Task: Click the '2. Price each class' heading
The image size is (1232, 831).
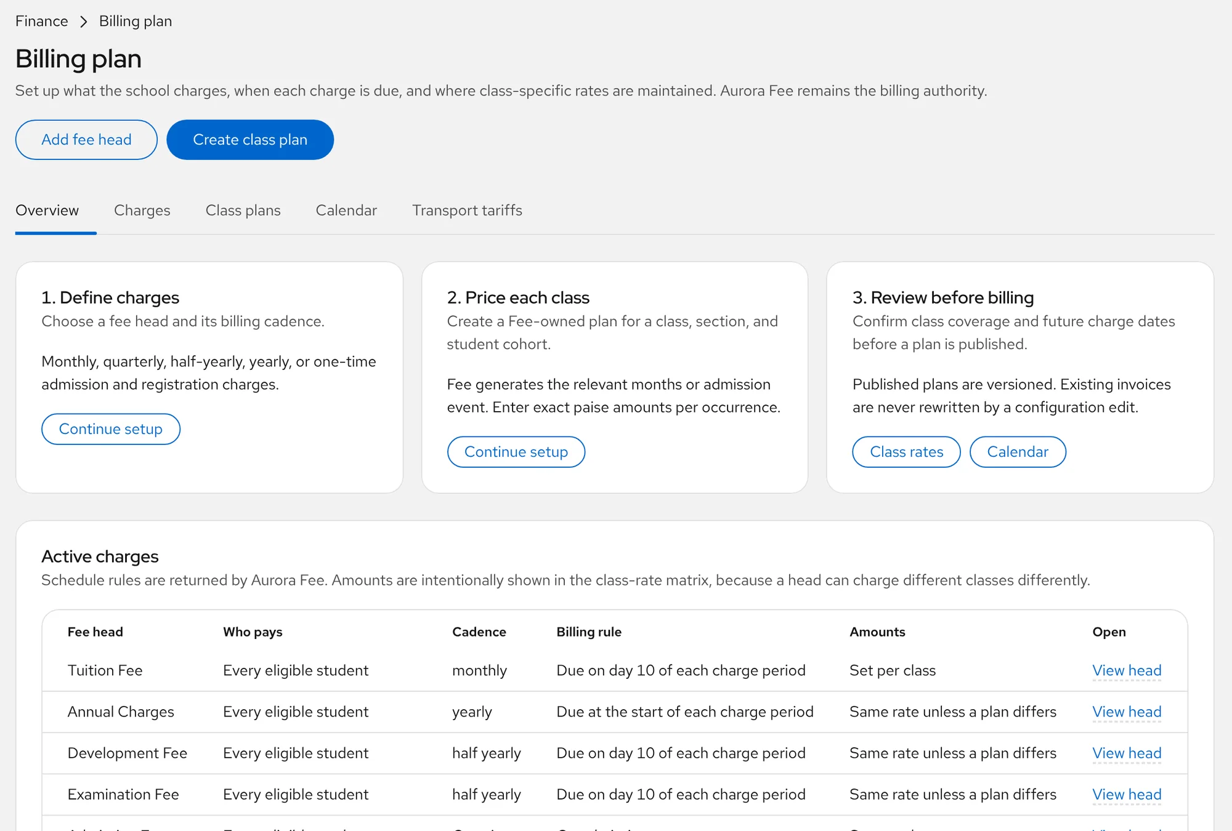Action: click(518, 297)
